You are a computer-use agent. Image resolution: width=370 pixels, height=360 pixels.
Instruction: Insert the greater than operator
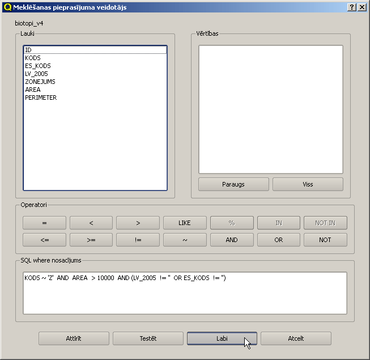click(138, 223)
